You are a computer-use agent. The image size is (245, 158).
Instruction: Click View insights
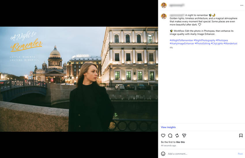coord(168,127)
